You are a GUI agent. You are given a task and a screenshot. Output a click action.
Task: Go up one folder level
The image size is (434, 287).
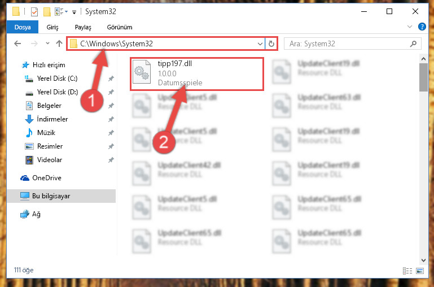[x=59, y=44]
